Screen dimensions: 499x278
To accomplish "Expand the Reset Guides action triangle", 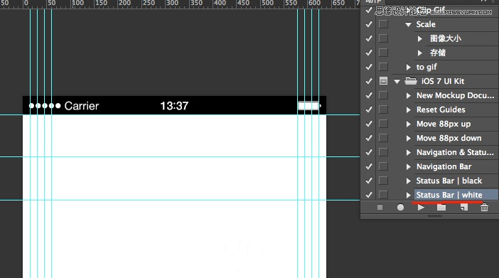I will (409, 109).
